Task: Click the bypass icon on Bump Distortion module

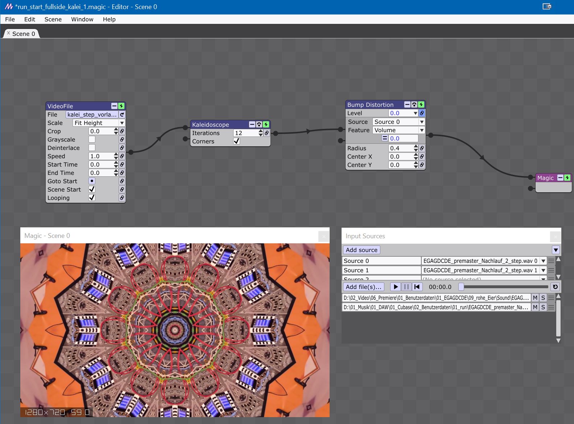Action: click(x=414, y=105)
